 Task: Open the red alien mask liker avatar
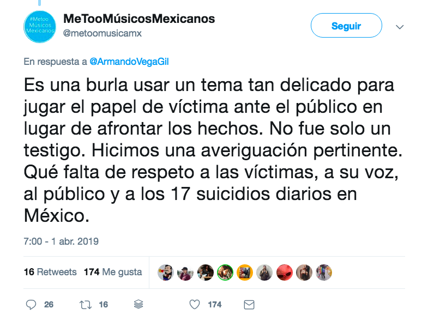[x=285, y=272]
